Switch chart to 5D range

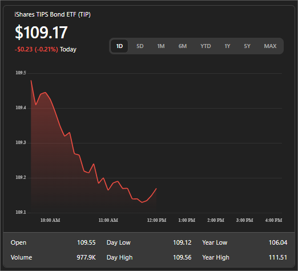click(x=140, y=46)
